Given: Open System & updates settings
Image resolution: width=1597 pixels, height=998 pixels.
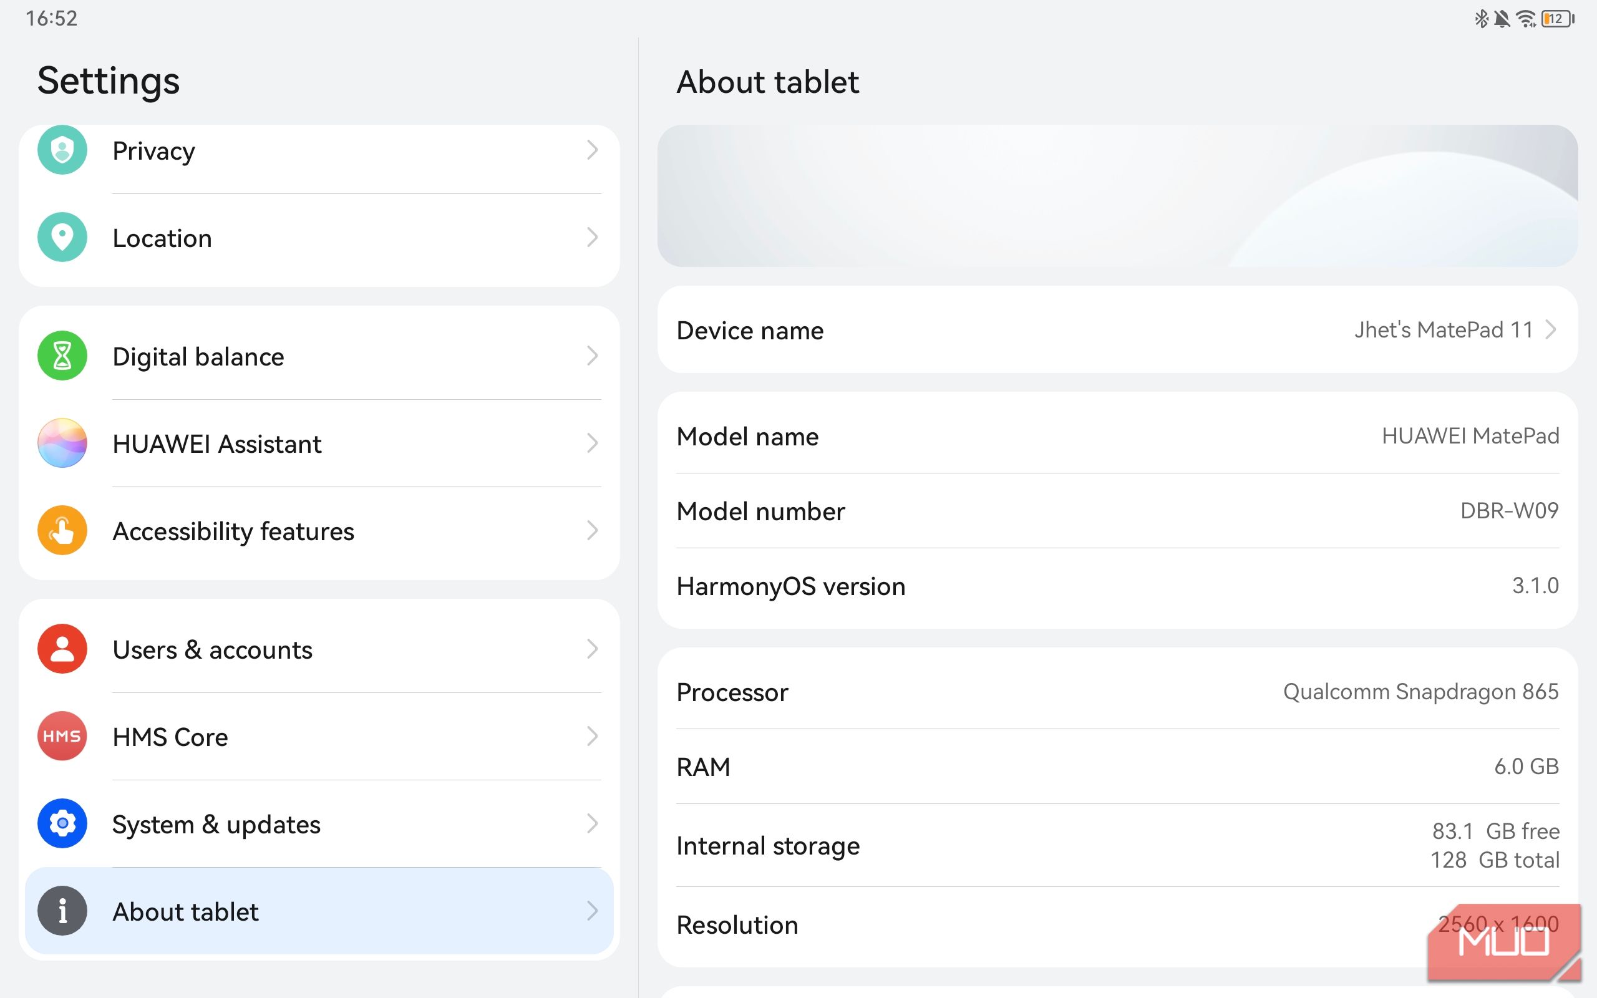Looking at the screenshot, I should 319,824.
